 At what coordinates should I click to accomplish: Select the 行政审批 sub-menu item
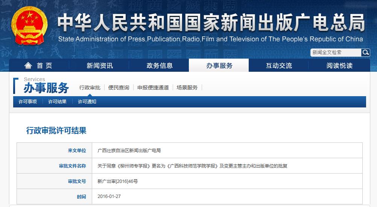pos(90,88)
